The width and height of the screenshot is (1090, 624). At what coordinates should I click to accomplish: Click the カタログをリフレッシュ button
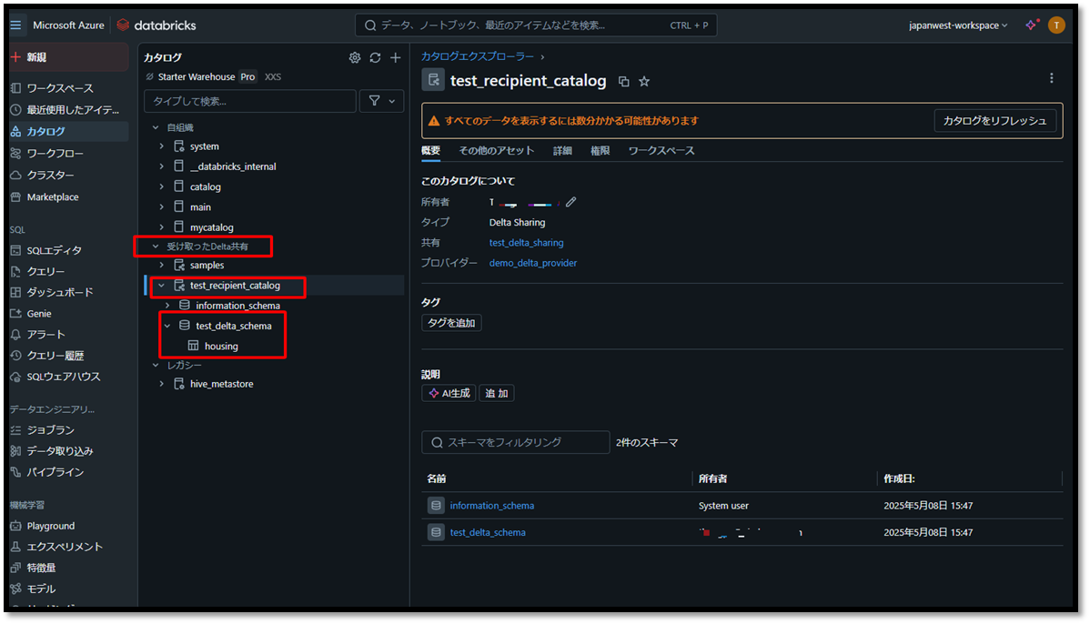click(994, 121)
